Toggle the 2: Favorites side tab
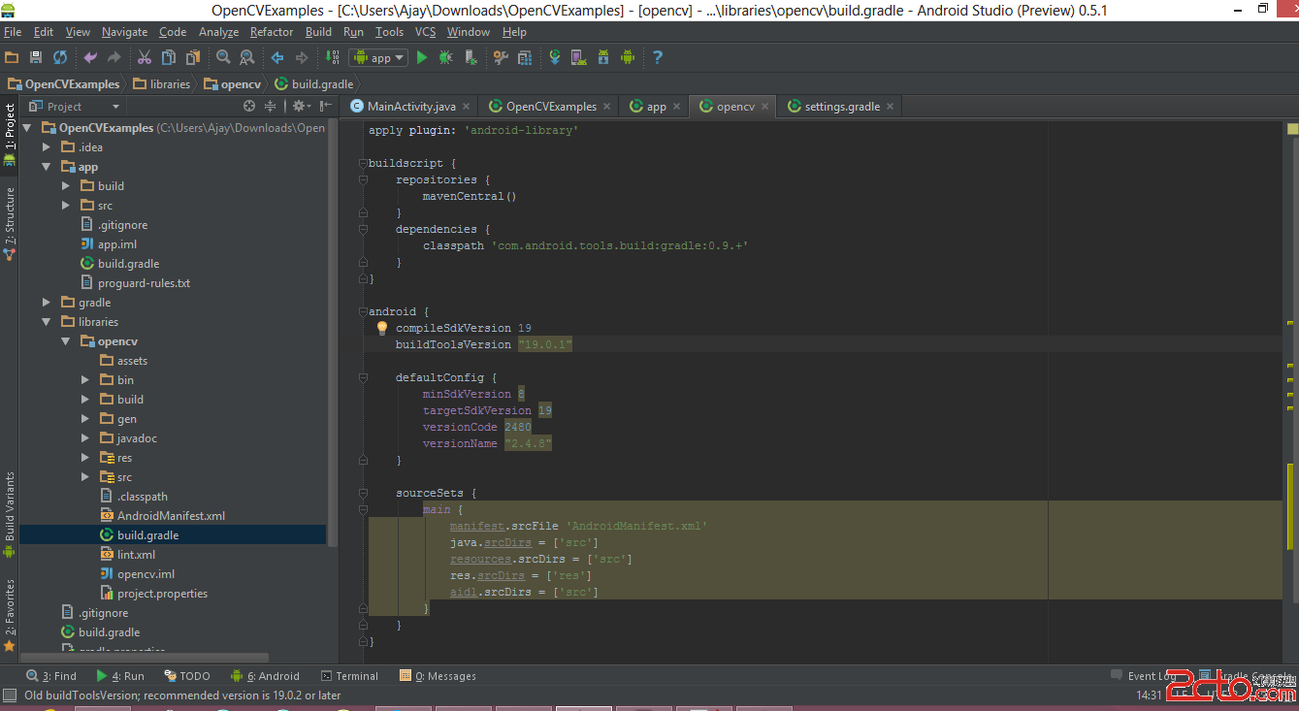Viewport: 1299px width, 711px height. 10,614
